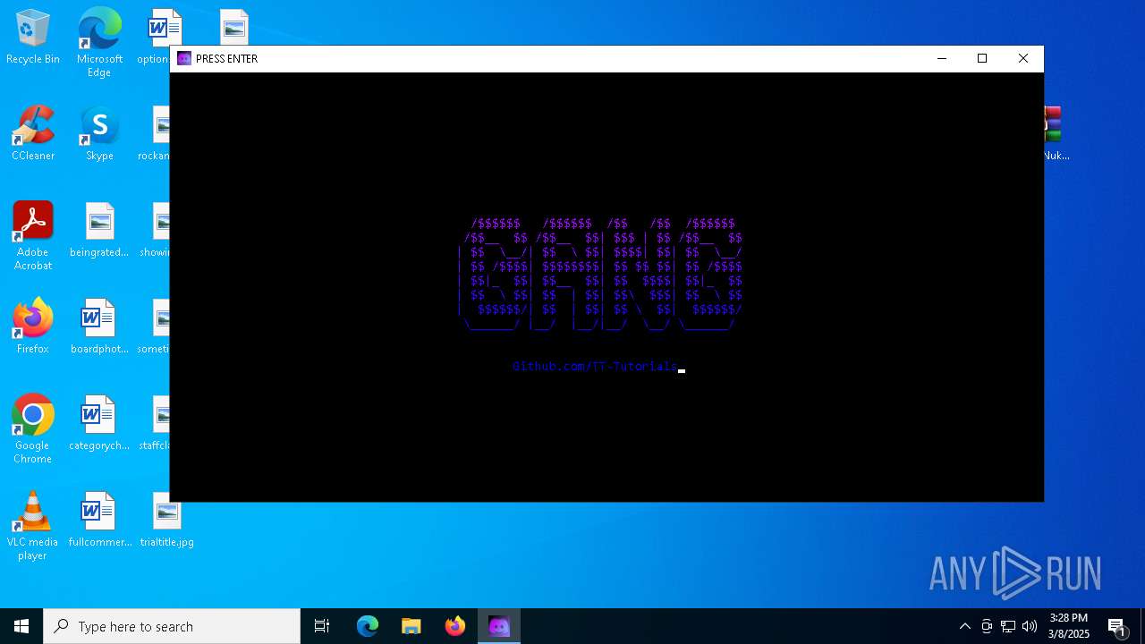Open the meet now tray icon
Image resolution: width=1145 pixels, height=644 pixels.
pos(987,626)
